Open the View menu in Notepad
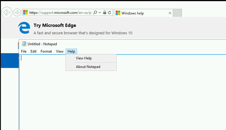 [x=60, y=51]
